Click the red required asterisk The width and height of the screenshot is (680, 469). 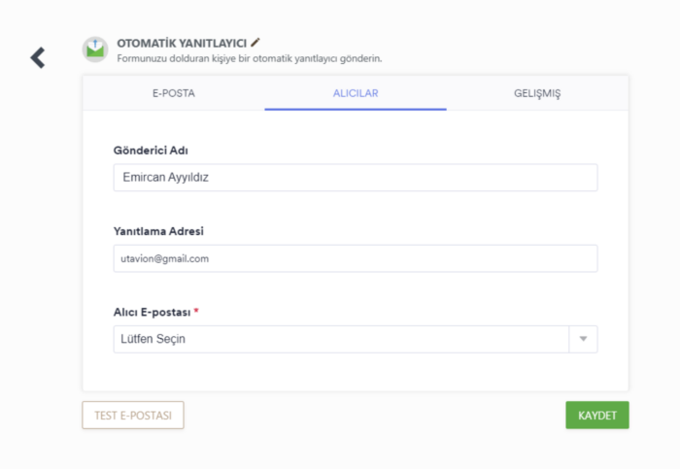coord(196,311)
